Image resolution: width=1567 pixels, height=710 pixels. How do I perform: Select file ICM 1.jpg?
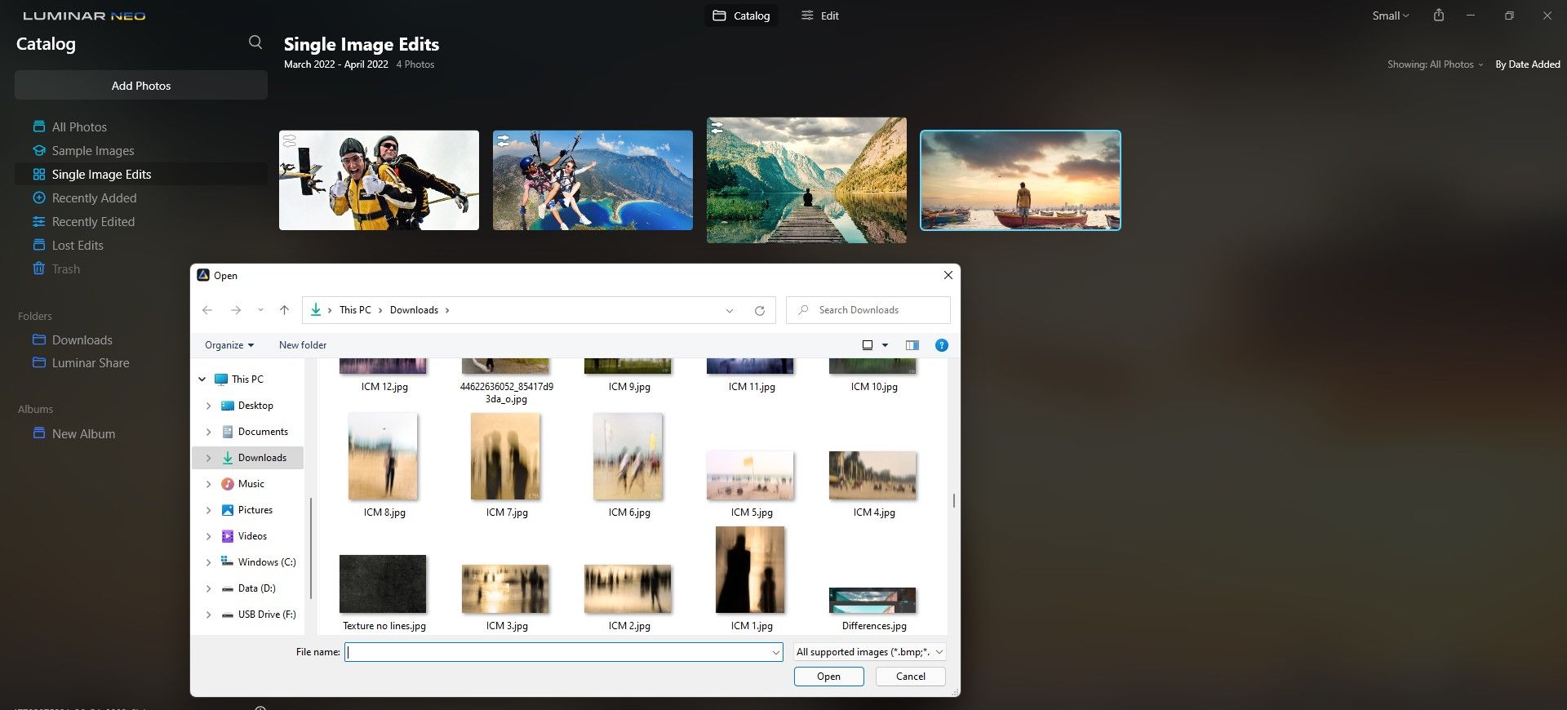coord(751,579)
